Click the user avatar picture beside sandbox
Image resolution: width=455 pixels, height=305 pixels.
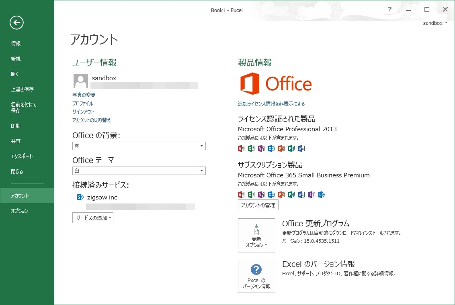81,81
